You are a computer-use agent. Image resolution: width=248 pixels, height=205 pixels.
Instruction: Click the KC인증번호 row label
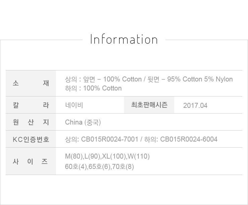coord(31,139)
